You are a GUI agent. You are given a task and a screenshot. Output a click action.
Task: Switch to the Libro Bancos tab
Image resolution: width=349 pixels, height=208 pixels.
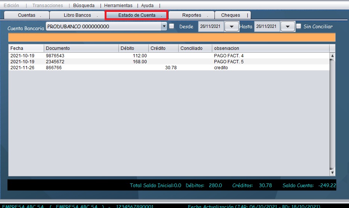pyautogui.click(x=77, y=15)
